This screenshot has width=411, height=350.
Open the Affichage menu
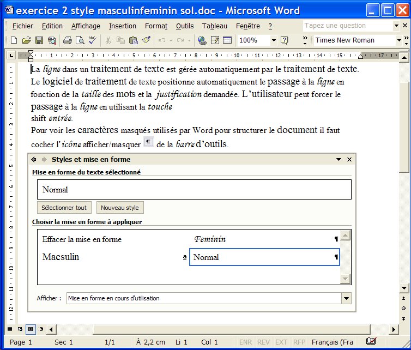coord(86,26)
